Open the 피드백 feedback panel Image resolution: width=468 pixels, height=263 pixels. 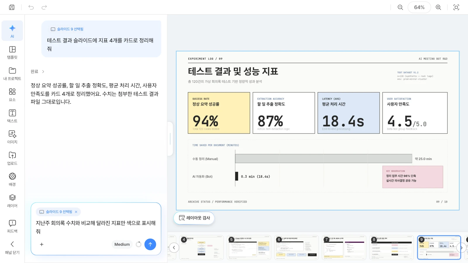coord(12,226)
